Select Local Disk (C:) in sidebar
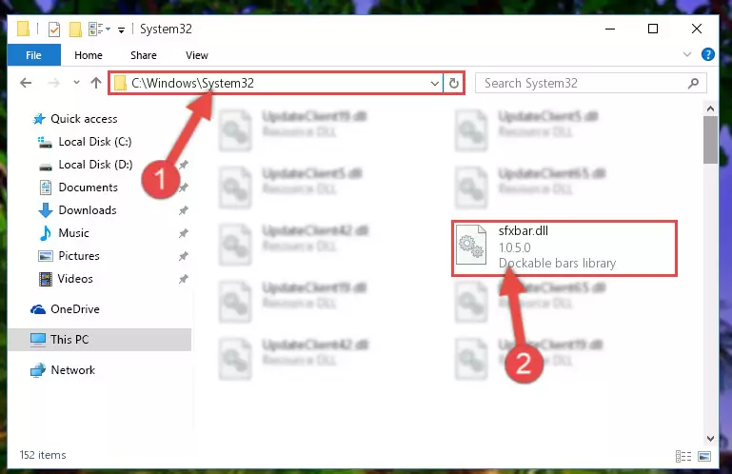The image size is (732, 474). tap(95, 142)
